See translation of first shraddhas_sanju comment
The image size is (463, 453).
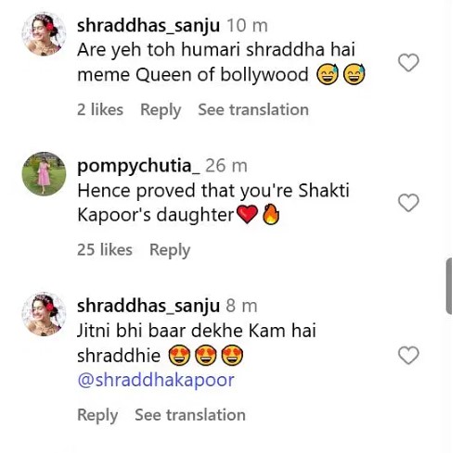pyautogui.click(x=253, y=109)
